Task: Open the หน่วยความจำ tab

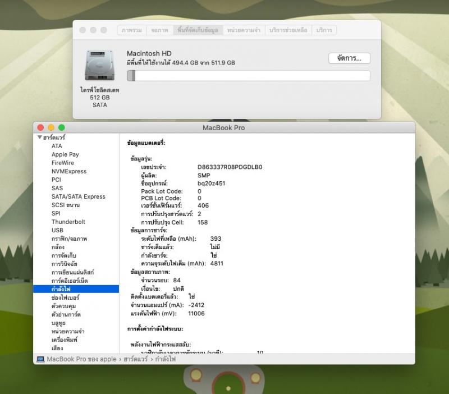Action: [244, 30]
